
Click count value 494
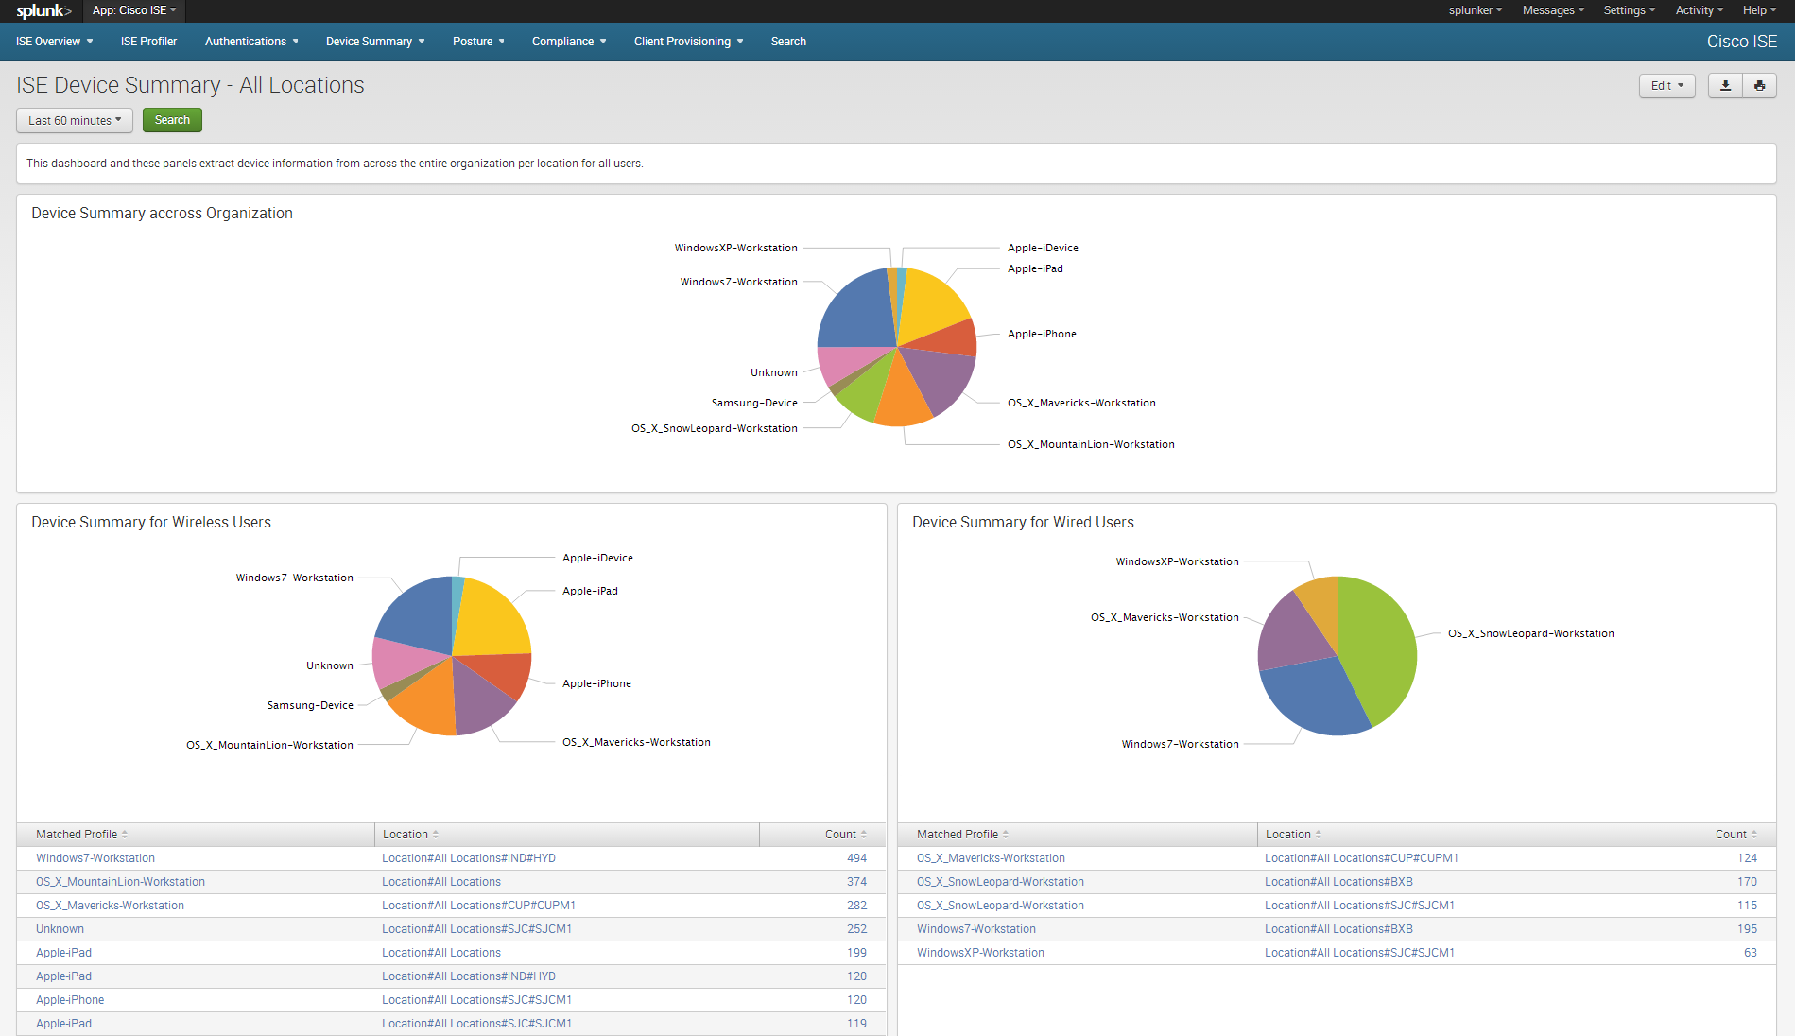pyautogui.click(x=856, y=858)
